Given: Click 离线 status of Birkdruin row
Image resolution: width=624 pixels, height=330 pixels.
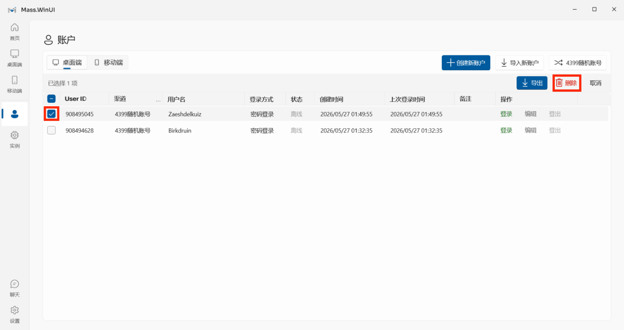Looking at the screenshot, I should (x=296, y=131).
